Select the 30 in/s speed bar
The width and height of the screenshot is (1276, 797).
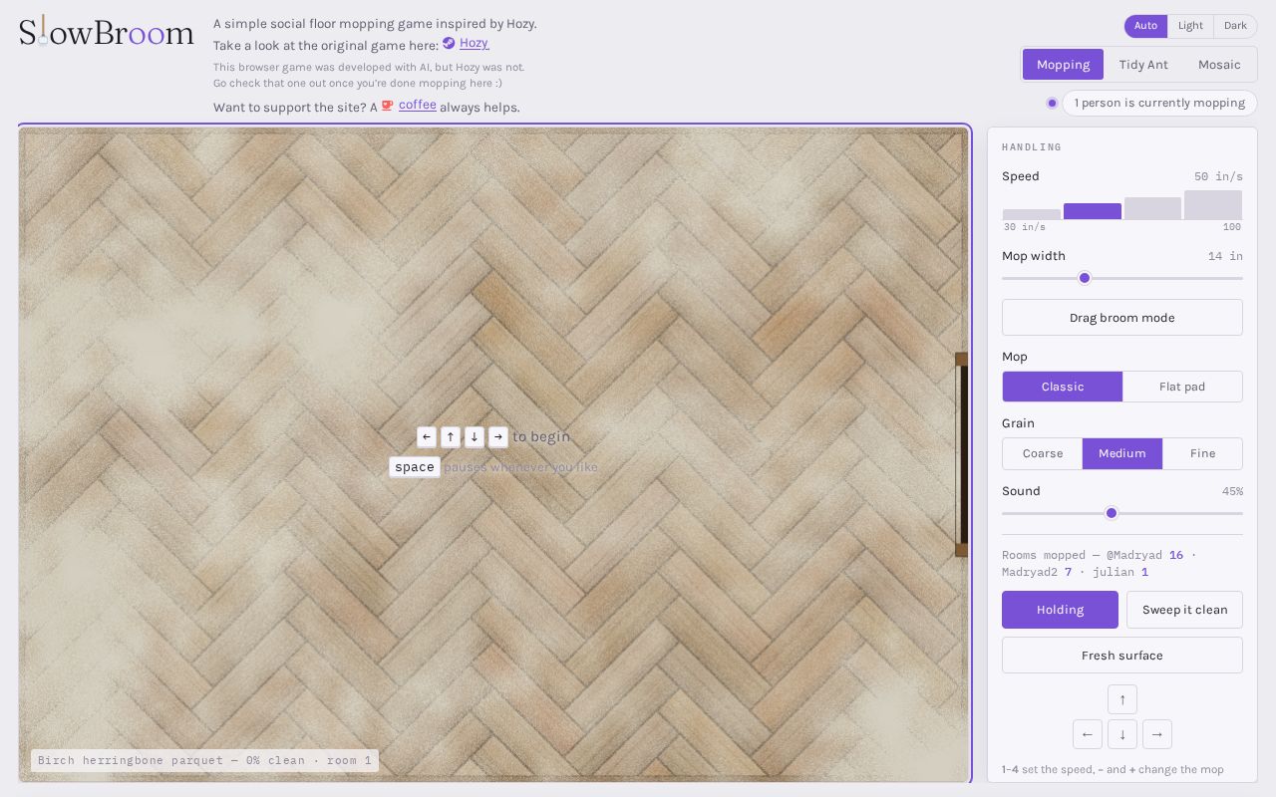1032,214
